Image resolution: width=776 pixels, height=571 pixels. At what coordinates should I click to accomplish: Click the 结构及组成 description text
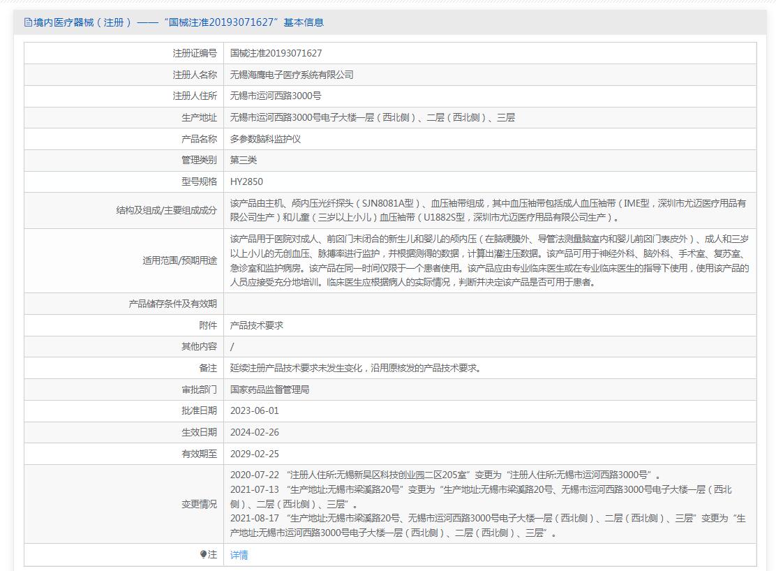[488, 210]
